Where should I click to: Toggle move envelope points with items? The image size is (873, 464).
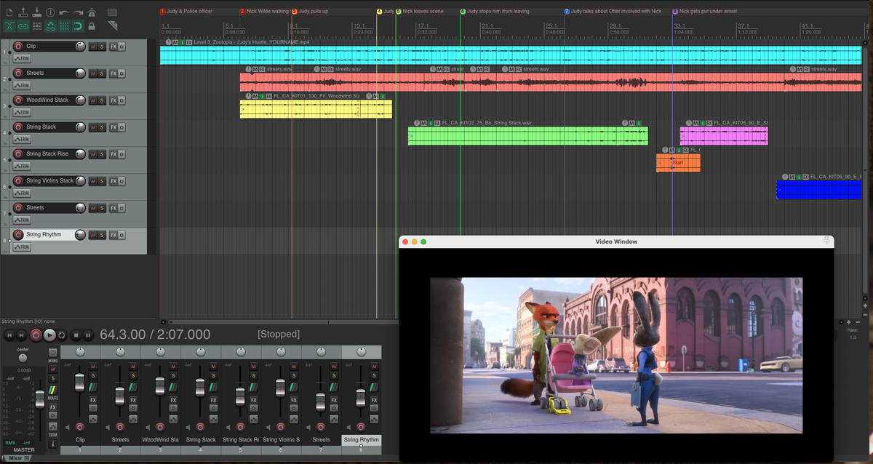pos(50,26)
